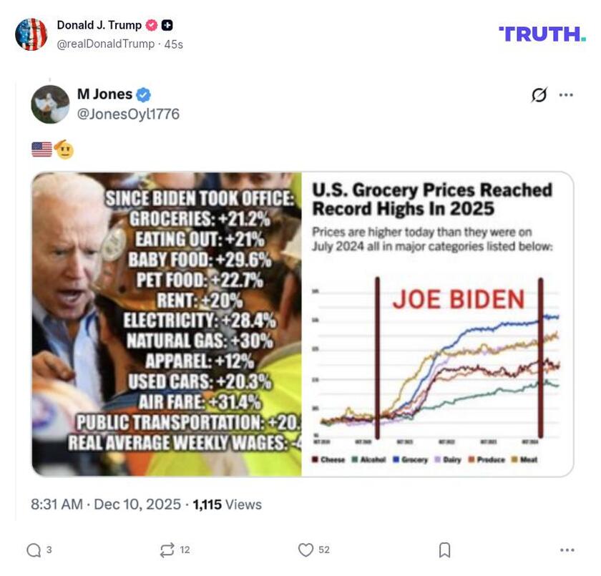
Task: Visit the @JonesOyl1776 handle
Action: 128,114
